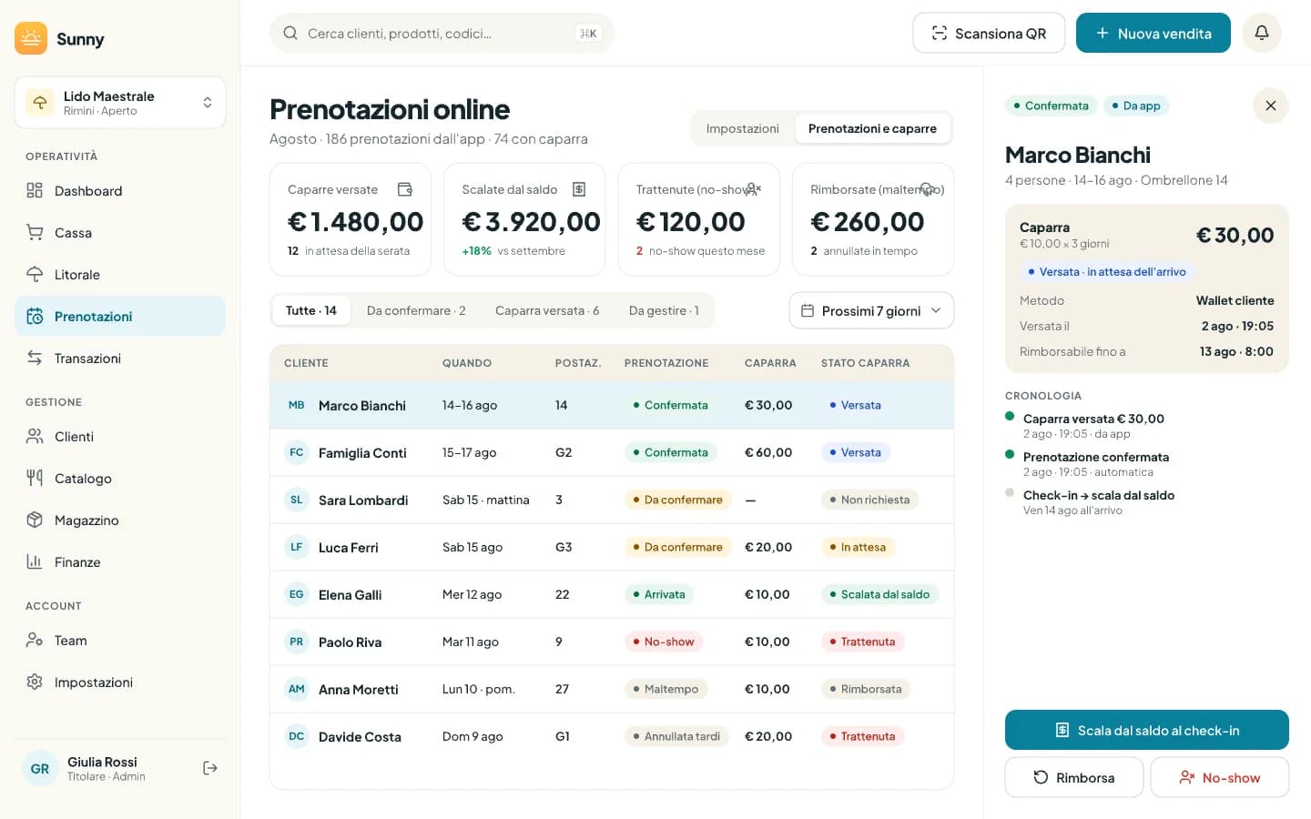Start a Nuova vendita

point(1153,33)
